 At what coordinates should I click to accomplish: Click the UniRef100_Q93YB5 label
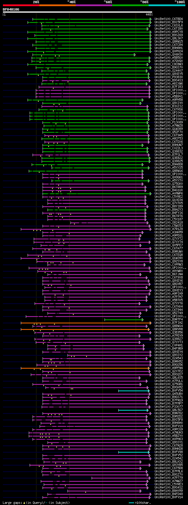pos(169,465)
